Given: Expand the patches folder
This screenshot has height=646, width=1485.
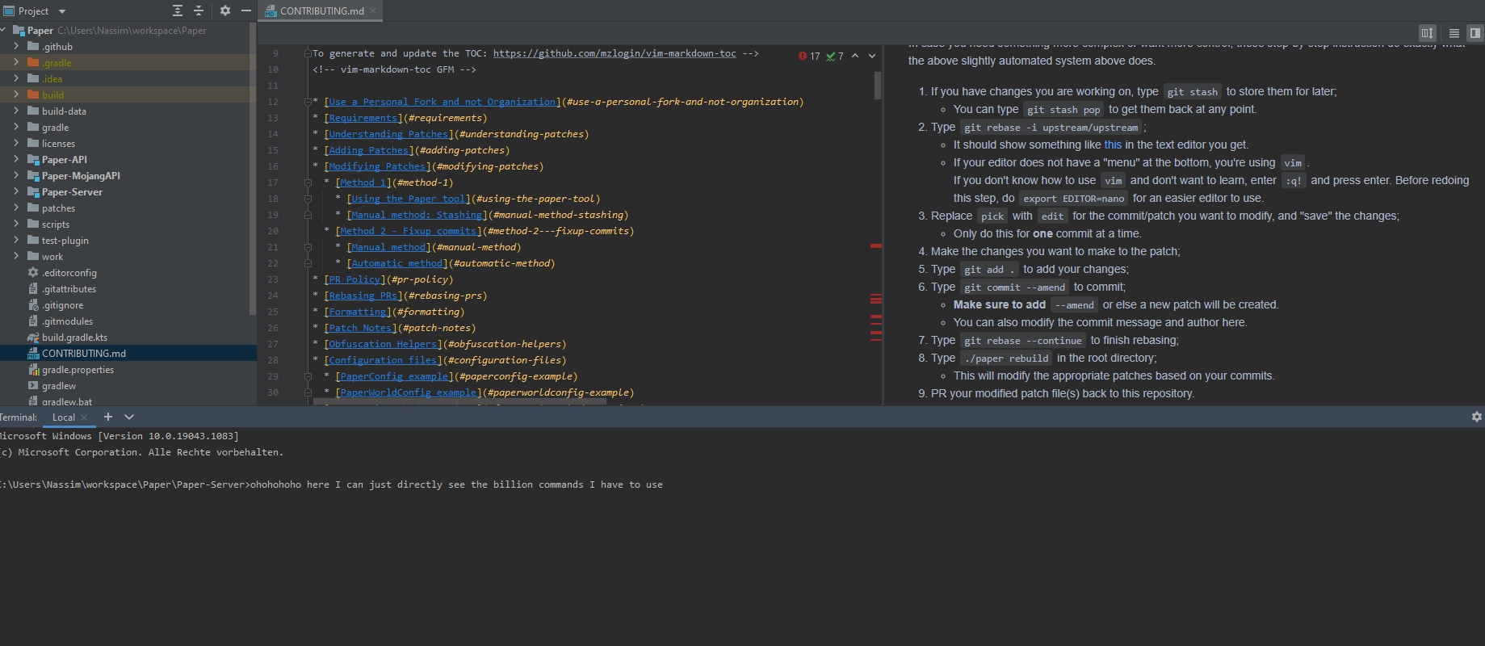Looking at the screenshot, I should tap(16, 208).
